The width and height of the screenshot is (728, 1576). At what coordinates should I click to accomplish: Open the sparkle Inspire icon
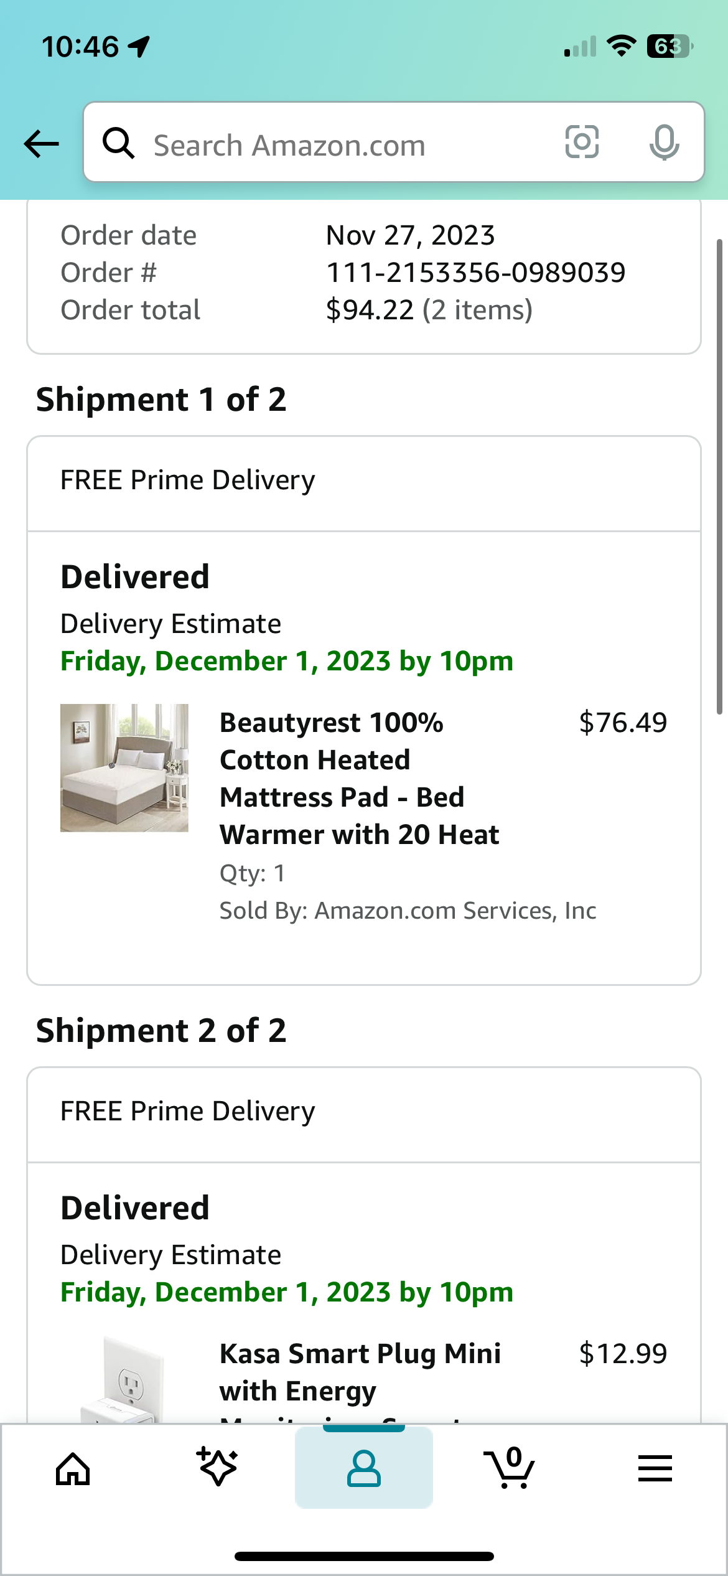tap(217, 1467)
